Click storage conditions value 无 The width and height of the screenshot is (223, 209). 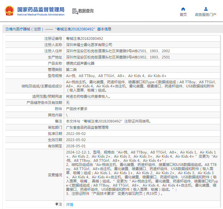tap(68, 103)
